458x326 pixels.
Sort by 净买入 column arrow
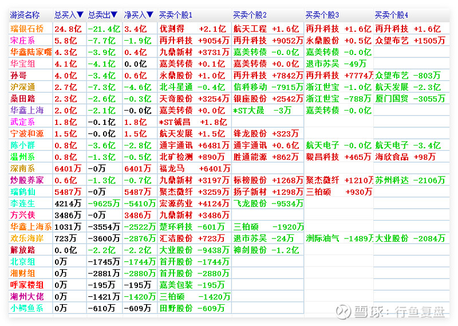tap(150, 15)
